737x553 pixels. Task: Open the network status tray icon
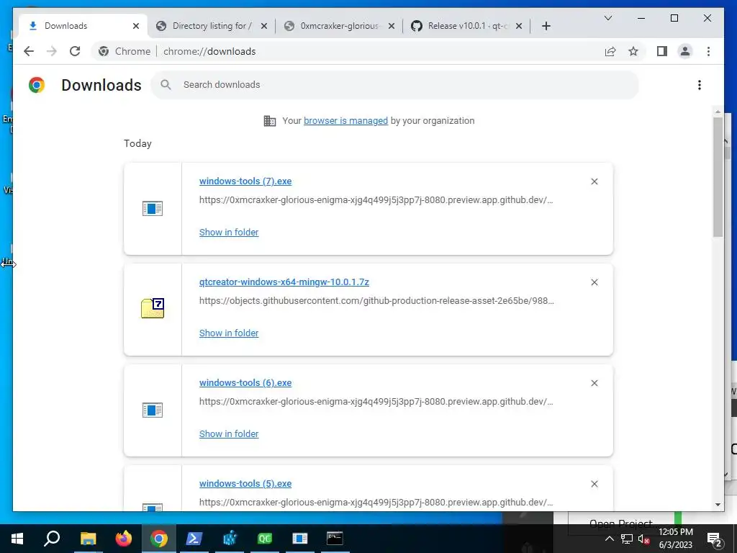coord(627,539)
